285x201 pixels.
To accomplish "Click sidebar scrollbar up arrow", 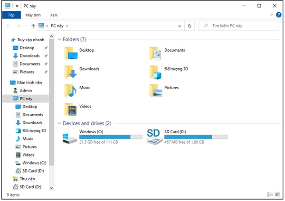I will pos(51,37).
